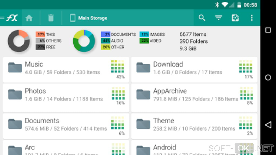
Task: Open the Music folder
Action: [x=66, y=70]
